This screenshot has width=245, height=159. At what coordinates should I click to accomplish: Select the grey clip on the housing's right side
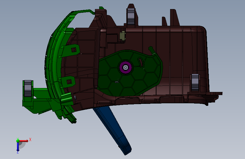tap(195, 82)
